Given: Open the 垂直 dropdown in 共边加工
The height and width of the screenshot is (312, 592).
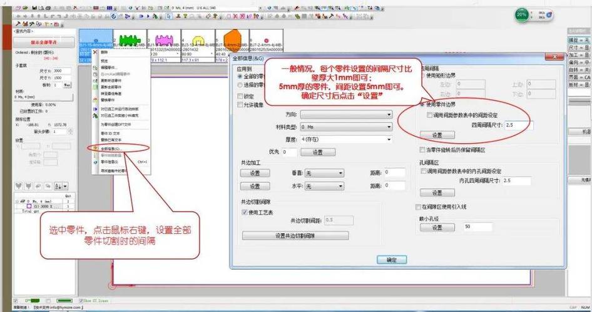Looking at the screenshot, I should point(324,173).
